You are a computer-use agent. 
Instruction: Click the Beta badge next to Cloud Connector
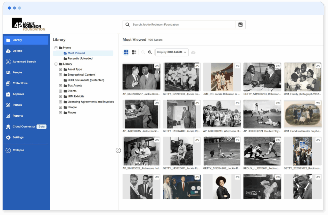(x=41, y=127)
